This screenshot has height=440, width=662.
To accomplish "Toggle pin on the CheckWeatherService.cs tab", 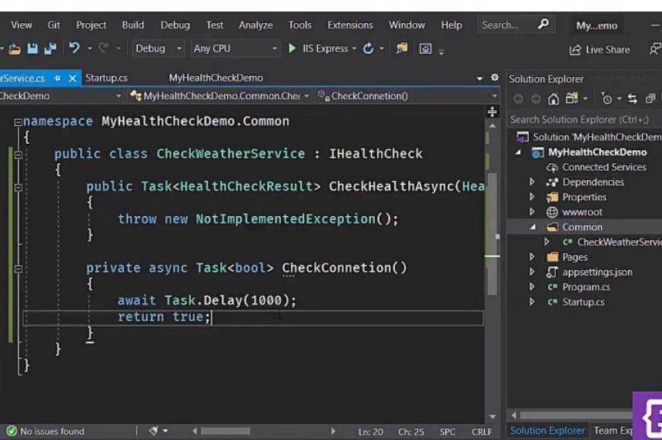I will pyautogui.click(x=58, y=78).
